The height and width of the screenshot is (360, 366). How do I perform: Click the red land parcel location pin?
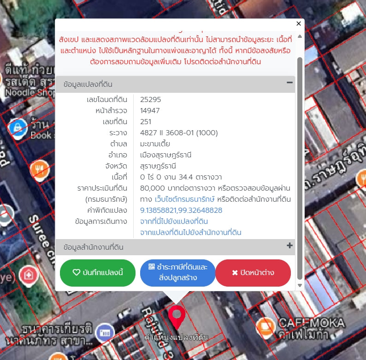coord(176,315)
